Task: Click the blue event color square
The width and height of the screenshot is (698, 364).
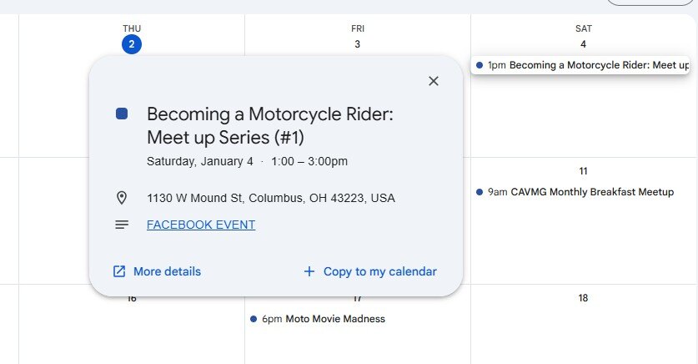Action: [122, 114]
